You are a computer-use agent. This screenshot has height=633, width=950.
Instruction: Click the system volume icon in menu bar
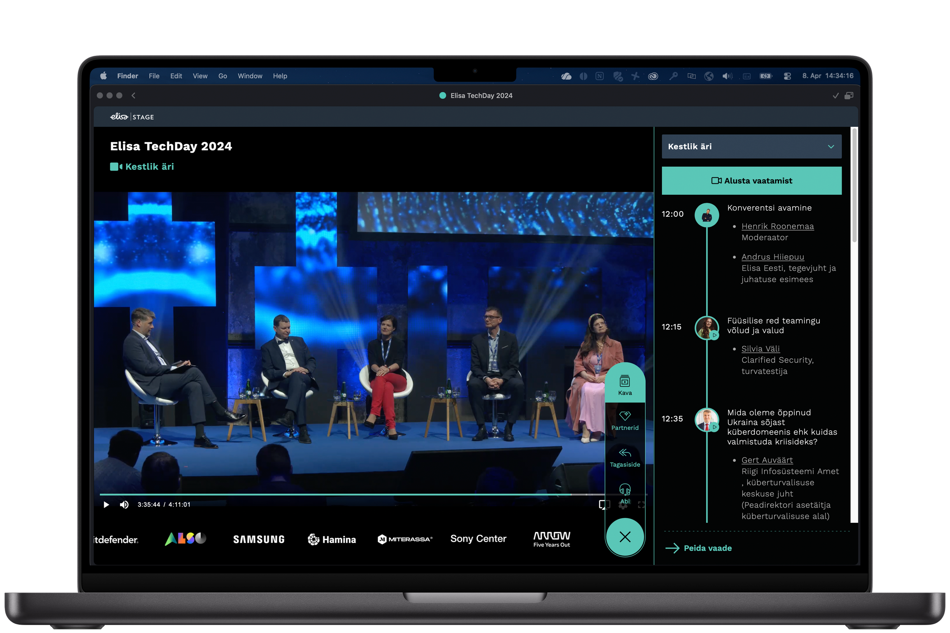tap(727, 76)
